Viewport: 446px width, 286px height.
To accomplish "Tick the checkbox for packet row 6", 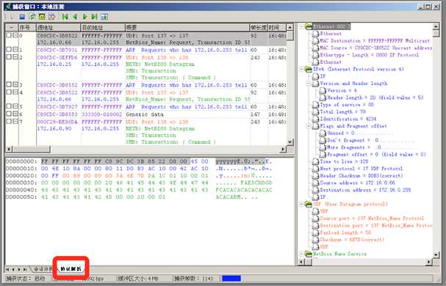I will point(9,114).
